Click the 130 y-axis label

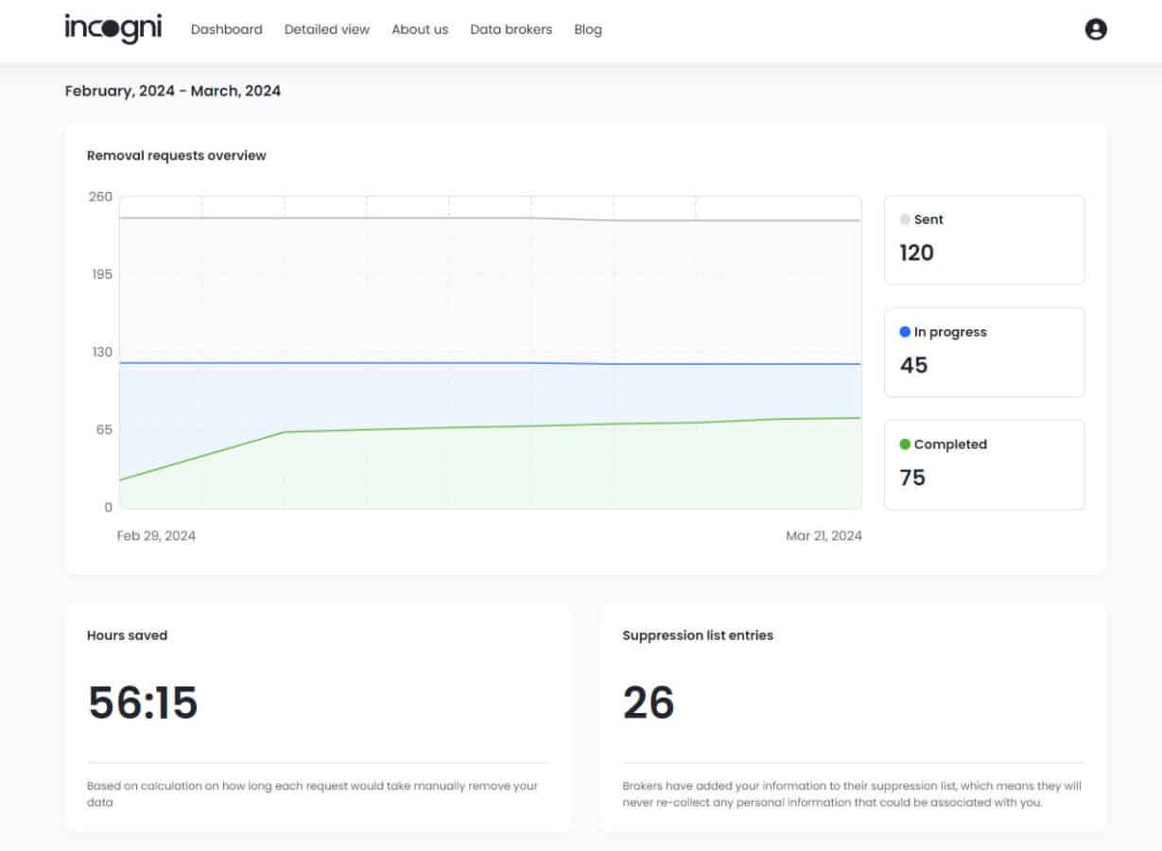pos(101,352)
